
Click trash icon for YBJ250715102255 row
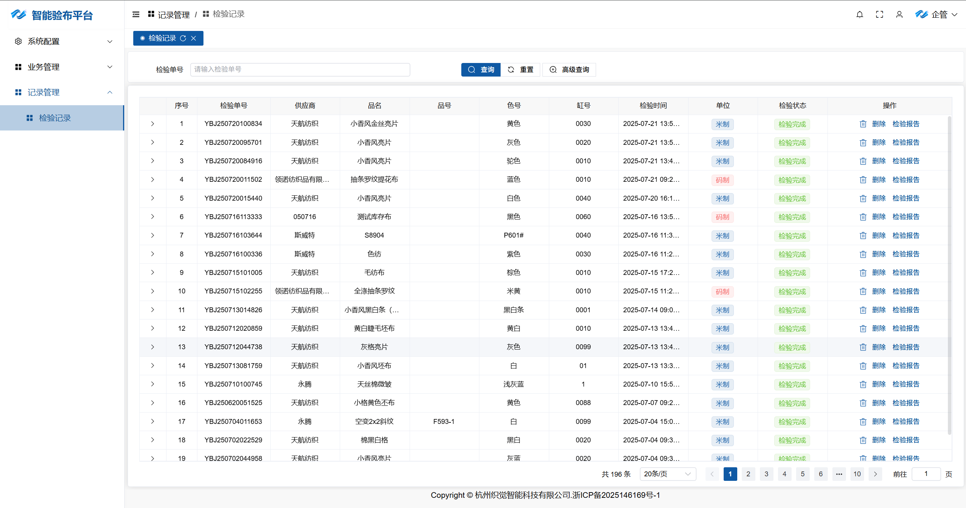(x=863, y=291)
